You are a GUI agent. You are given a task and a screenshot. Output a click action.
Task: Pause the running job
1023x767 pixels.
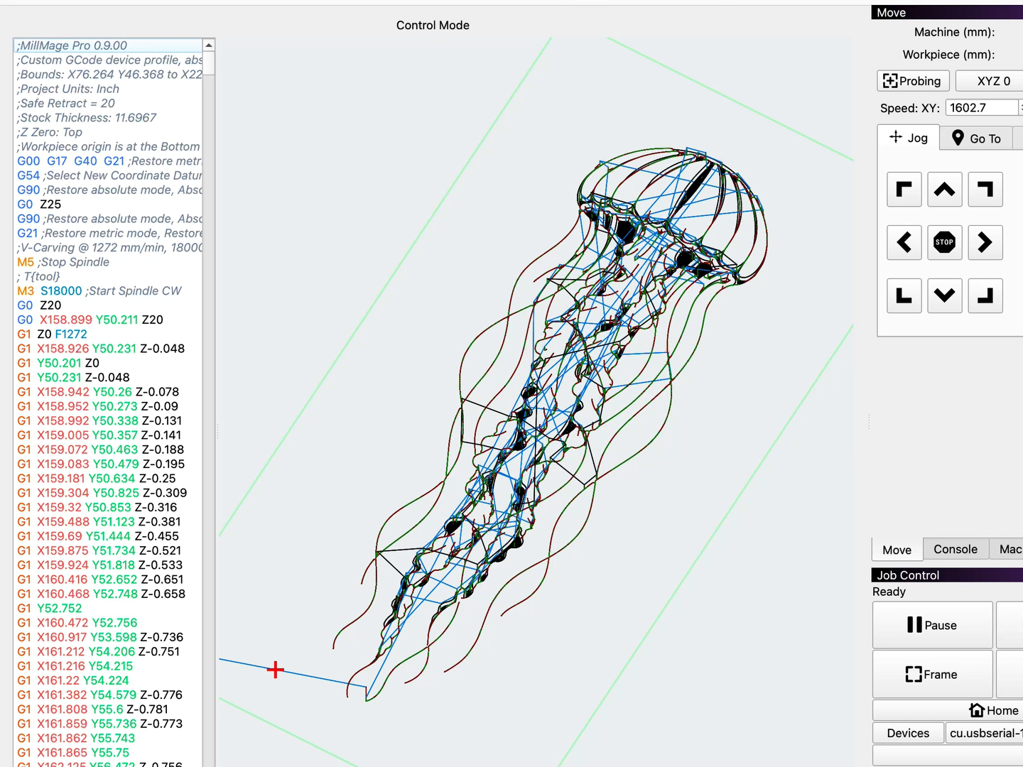click(x=932, y=625)
